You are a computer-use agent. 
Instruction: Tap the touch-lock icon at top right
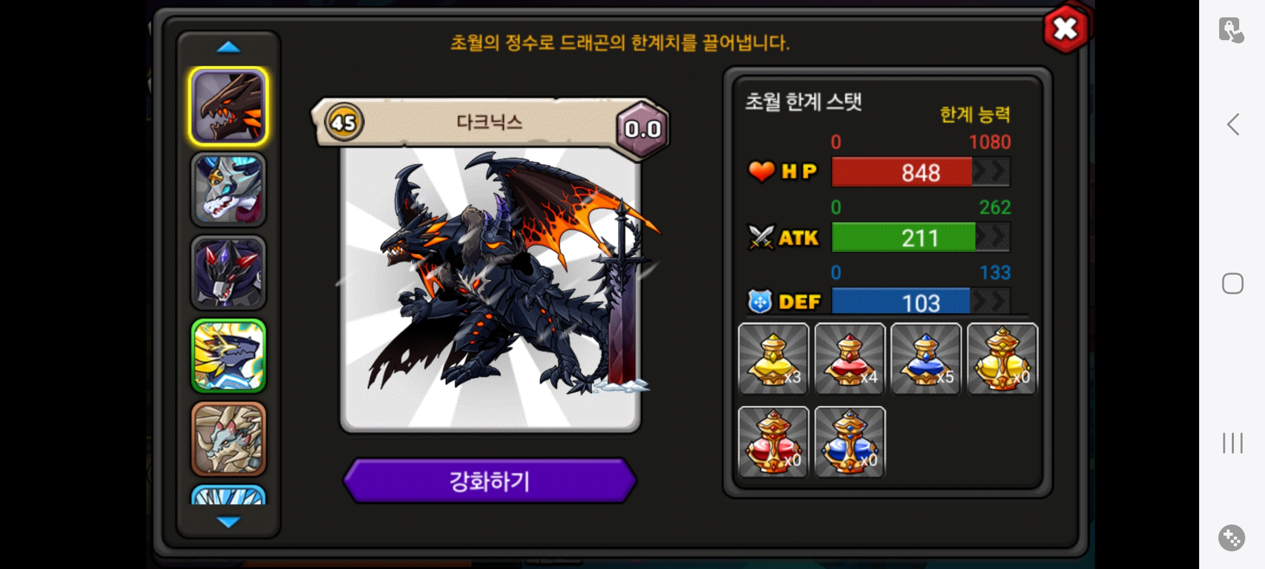(1232, 30)
